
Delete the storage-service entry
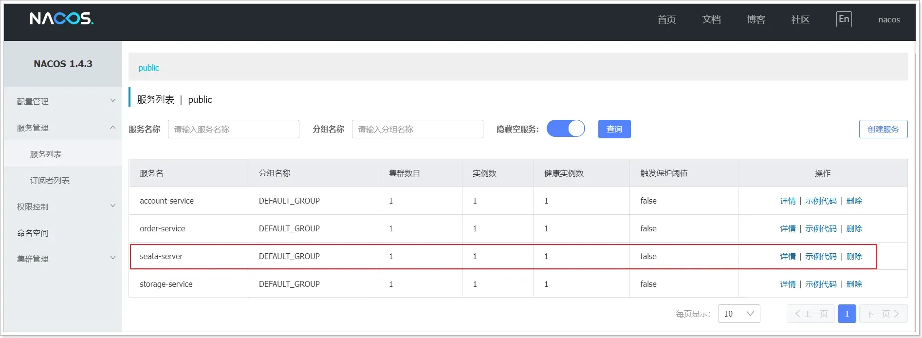pos(854,284)
